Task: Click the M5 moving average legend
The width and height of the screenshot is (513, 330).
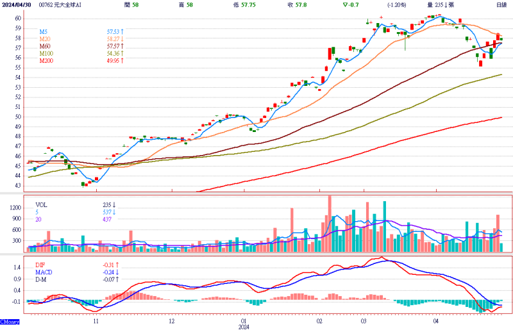Action: coord(43,31)
